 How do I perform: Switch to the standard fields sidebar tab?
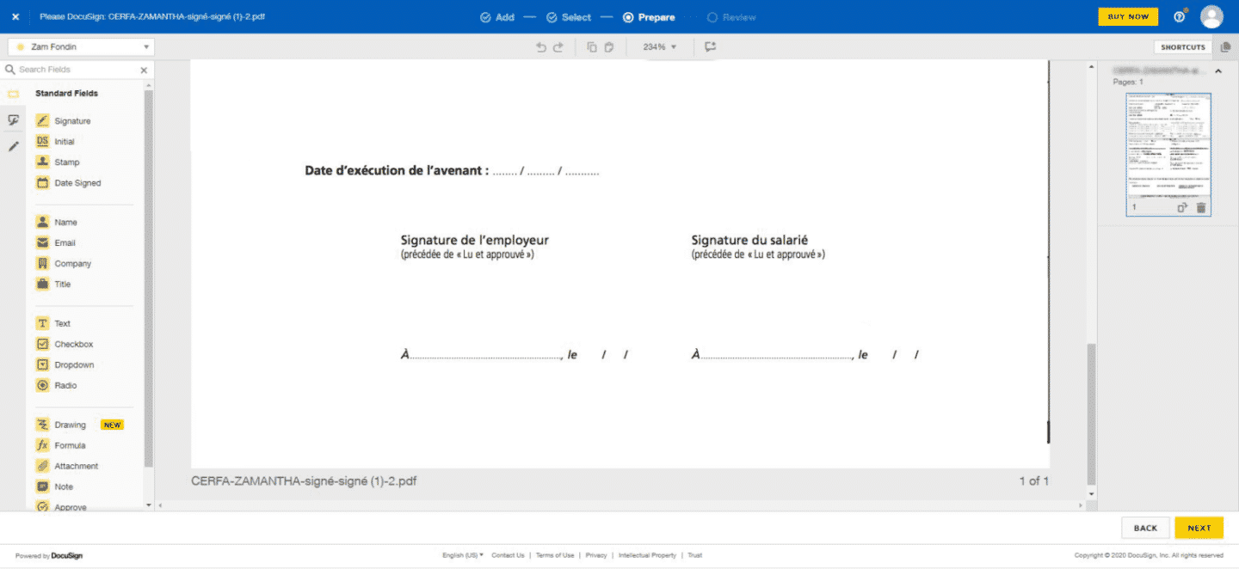13,94
